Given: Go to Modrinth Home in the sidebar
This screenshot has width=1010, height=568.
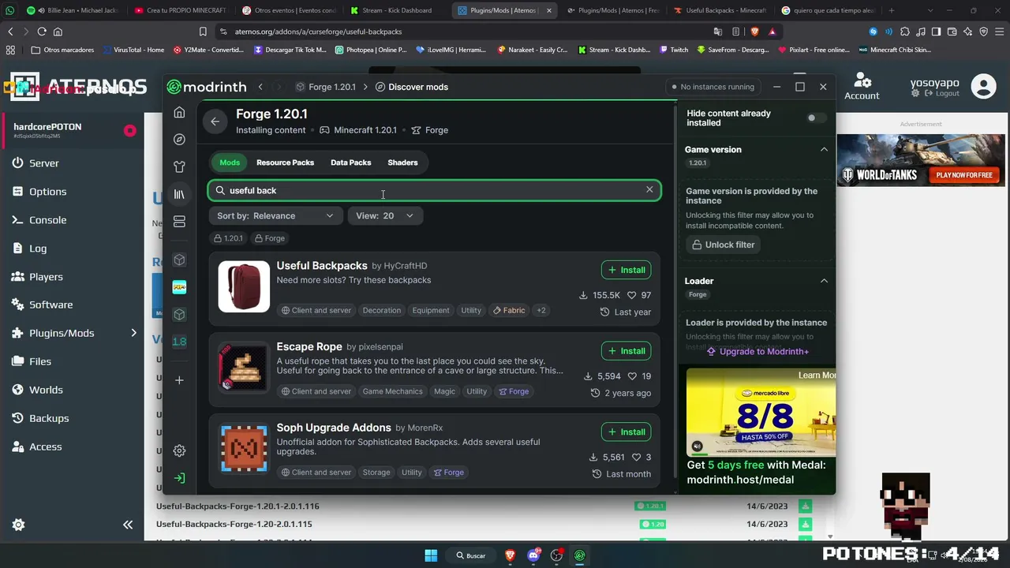Looking at the screenshot, I should [x=179, y=112].
